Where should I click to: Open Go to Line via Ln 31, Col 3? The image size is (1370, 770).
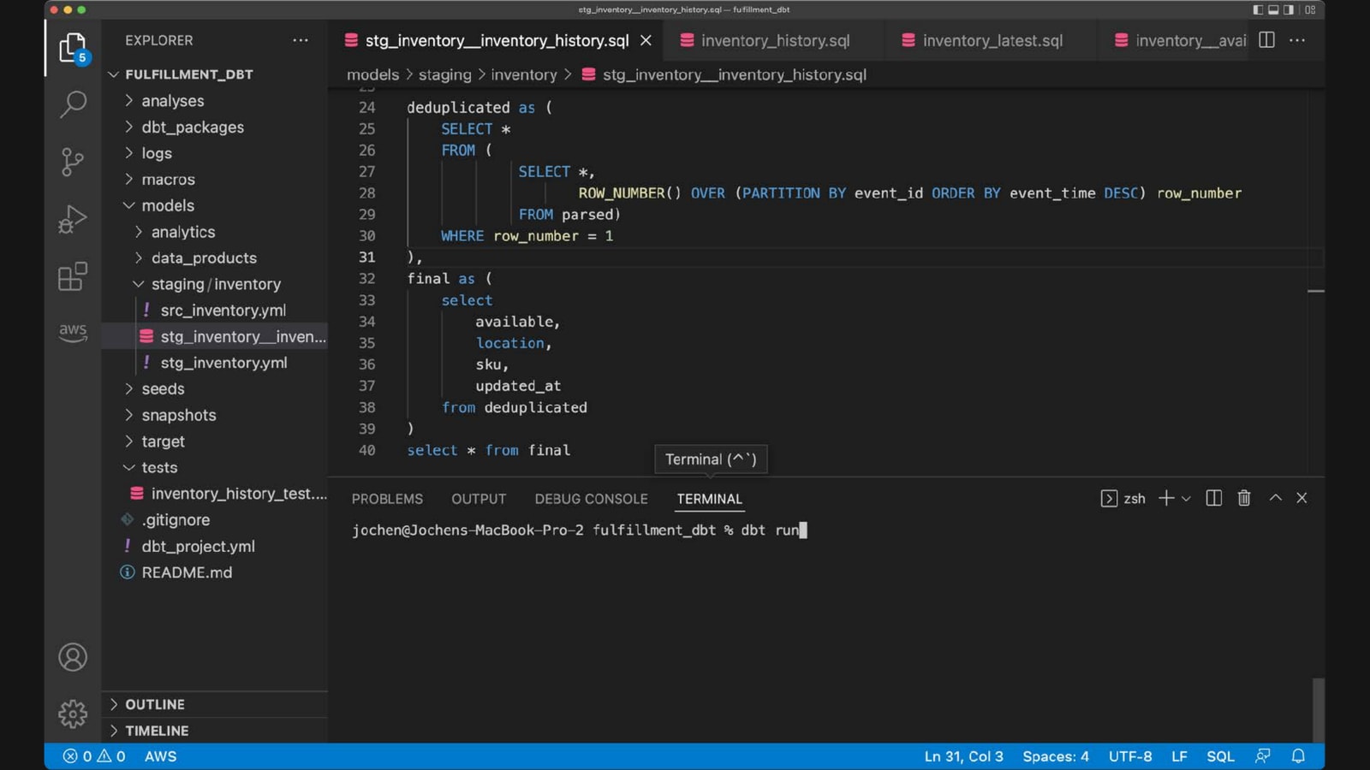(963, 756)
